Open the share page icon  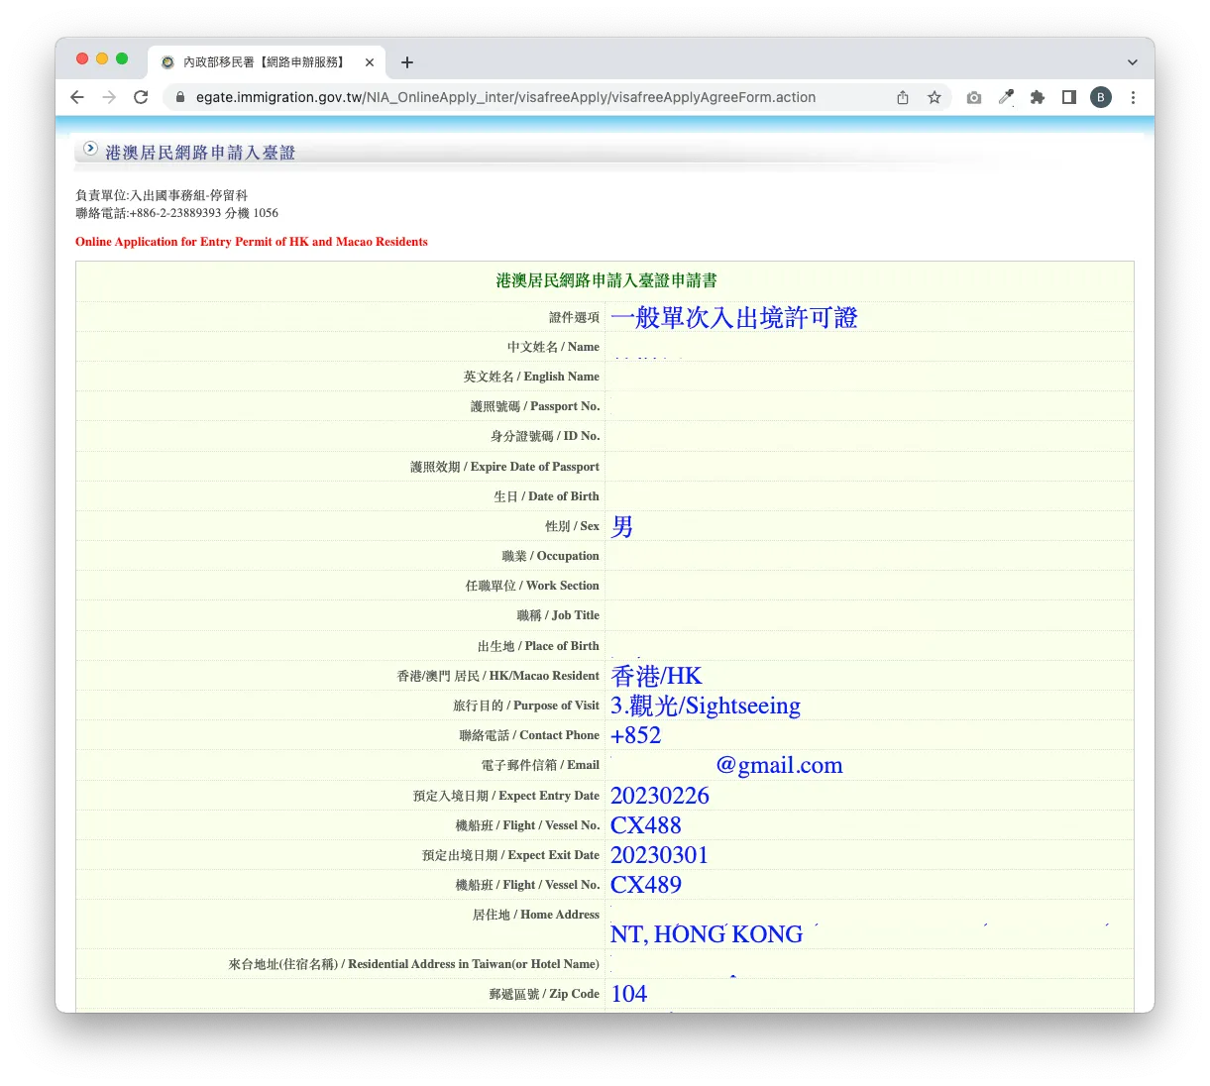pos(903,97)
